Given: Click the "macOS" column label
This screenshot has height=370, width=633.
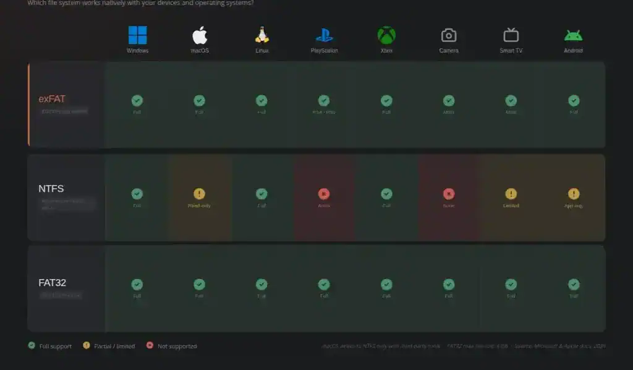Looking at the screenshot, I should coord(200,51).
